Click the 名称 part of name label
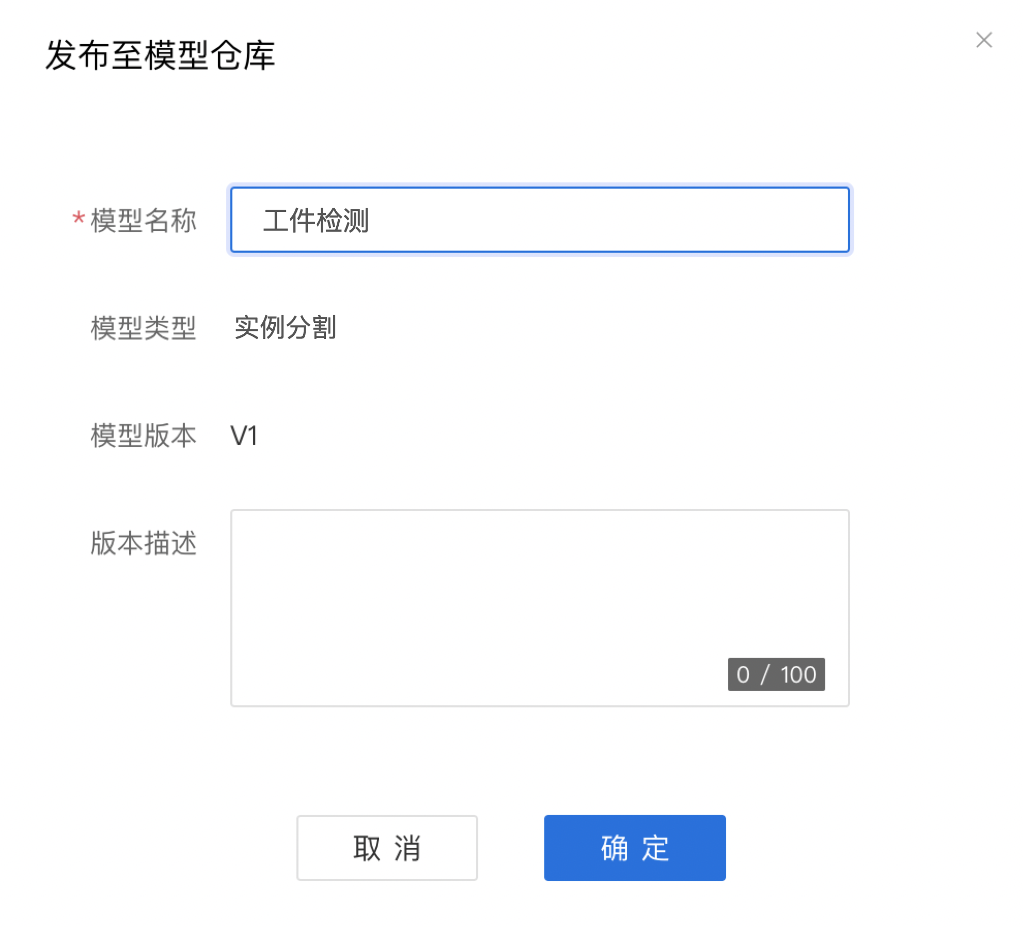The image size is (1023, 927). pos(170,221)
